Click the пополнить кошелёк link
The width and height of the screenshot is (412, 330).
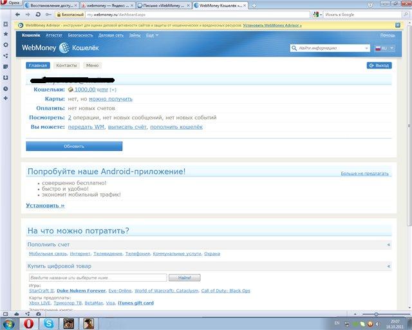(176, 127)
